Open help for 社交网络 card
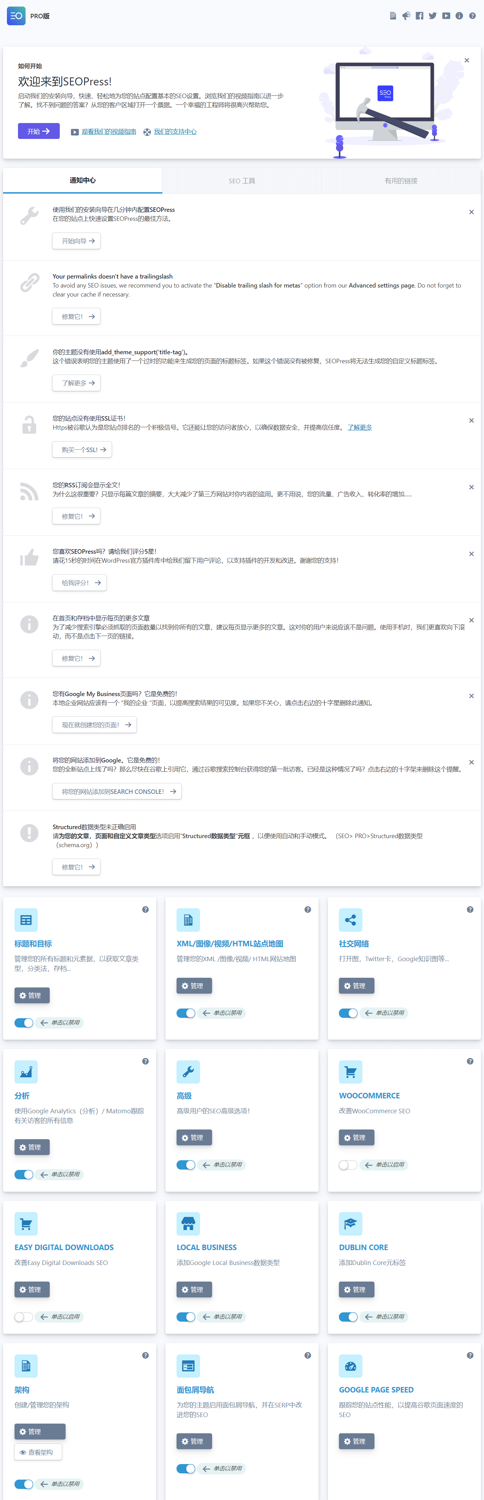 [x=470, y=910]
